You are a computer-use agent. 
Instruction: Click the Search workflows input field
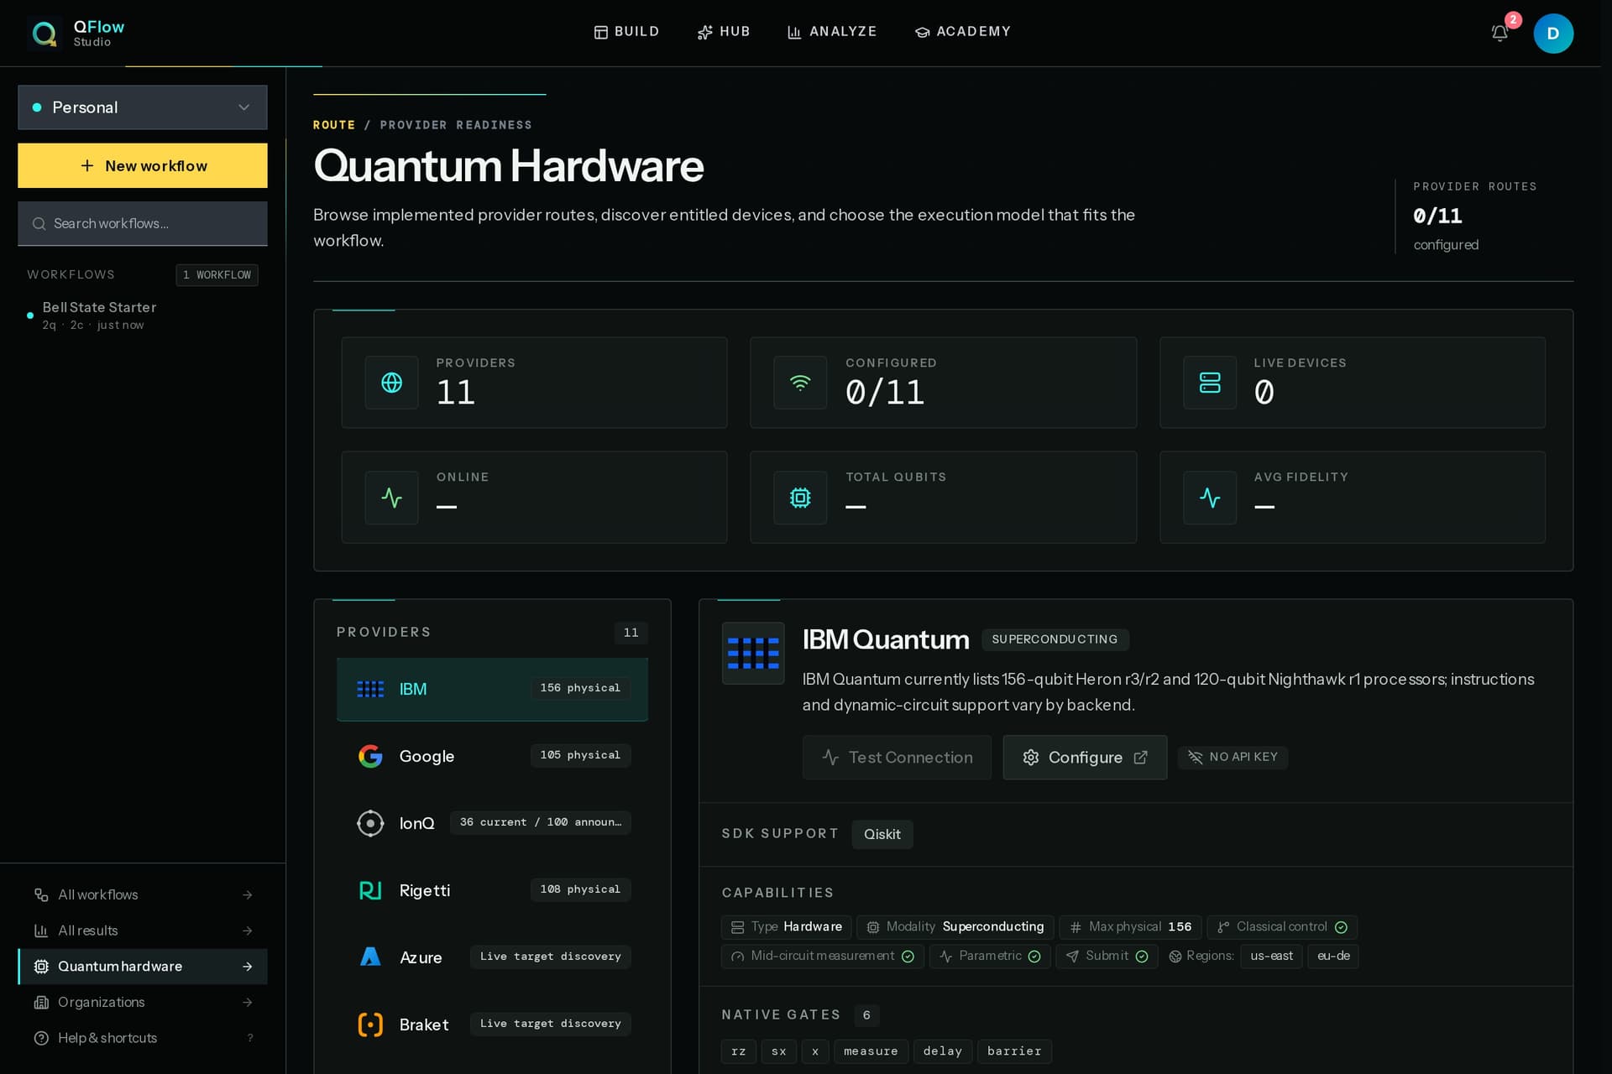143,223
